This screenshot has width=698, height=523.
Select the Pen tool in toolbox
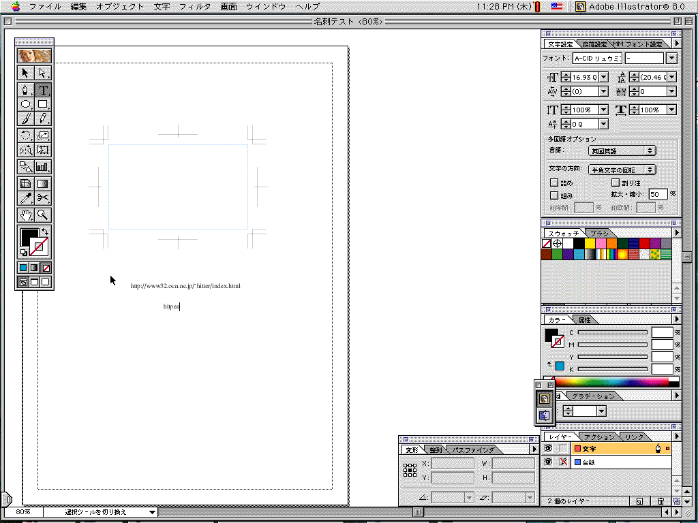25,90
